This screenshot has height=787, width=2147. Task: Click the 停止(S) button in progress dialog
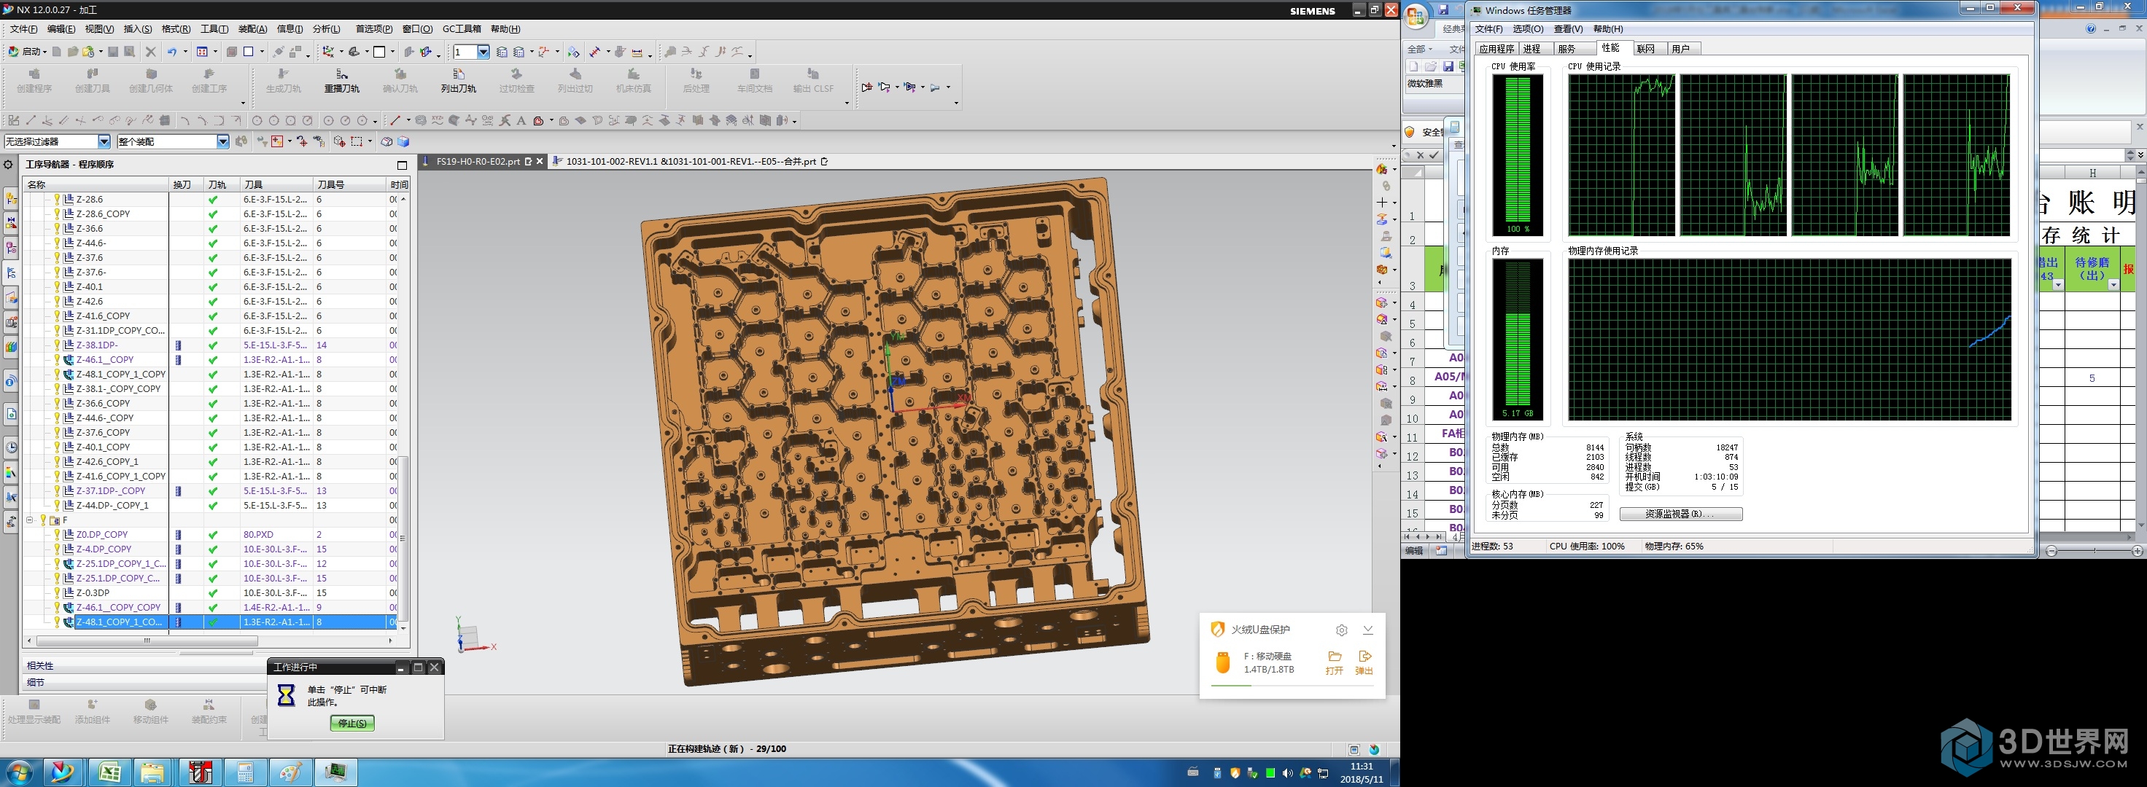point(352,723)
